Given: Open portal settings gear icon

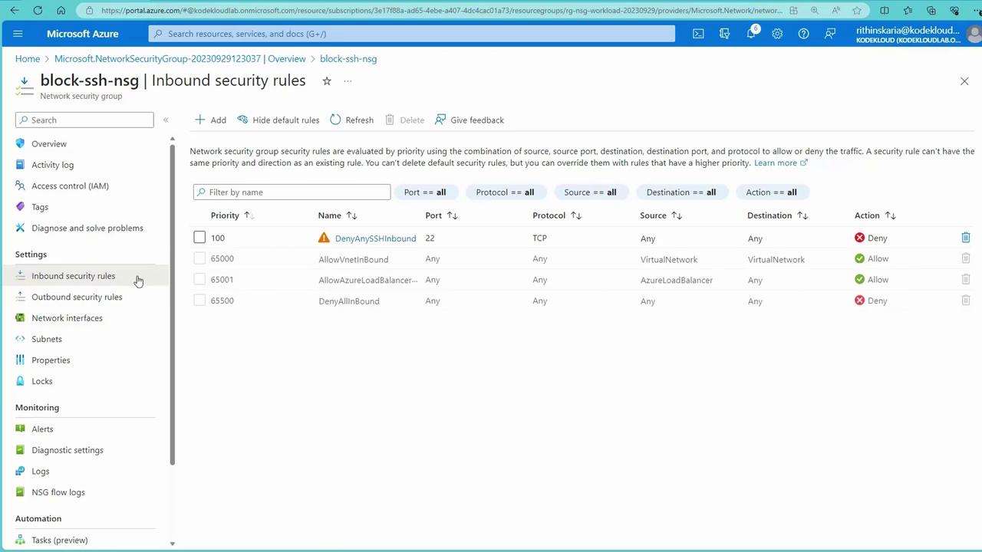Looking at the screenshot, I should click(777, 34).
